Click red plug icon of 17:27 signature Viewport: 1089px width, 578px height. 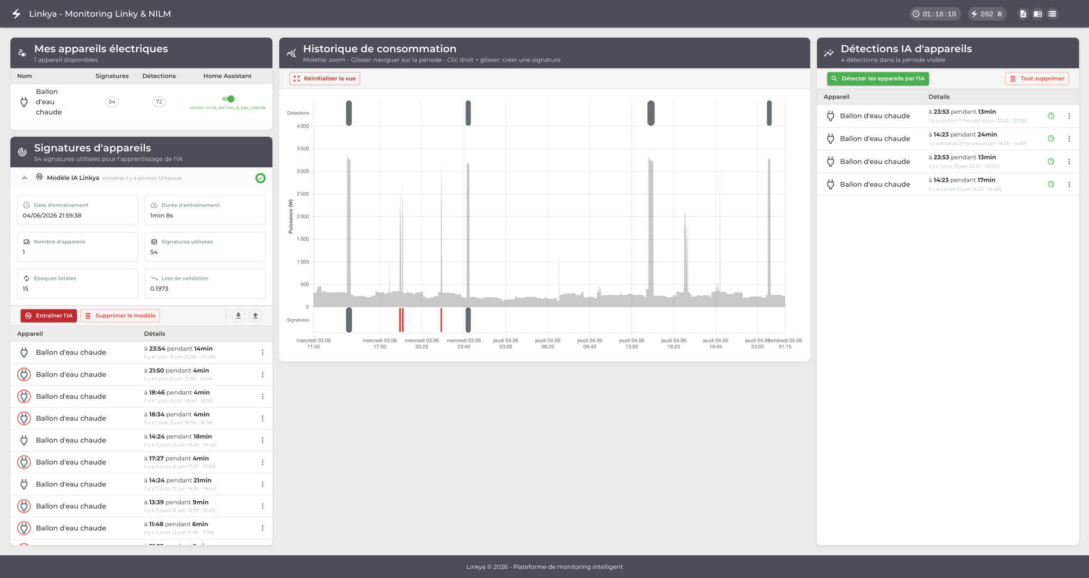[24, 463]
